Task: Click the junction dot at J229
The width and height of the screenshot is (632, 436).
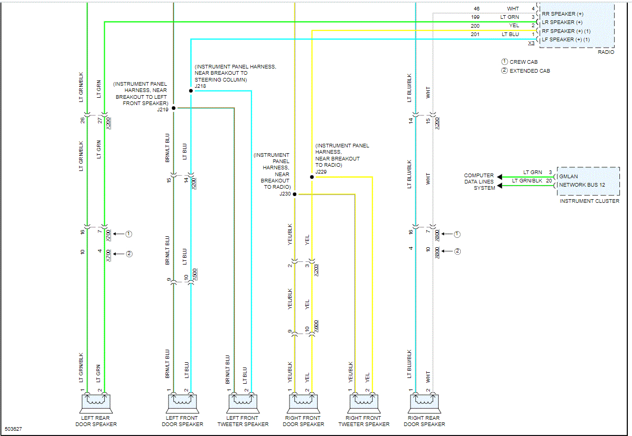Action: click(312, 177)
